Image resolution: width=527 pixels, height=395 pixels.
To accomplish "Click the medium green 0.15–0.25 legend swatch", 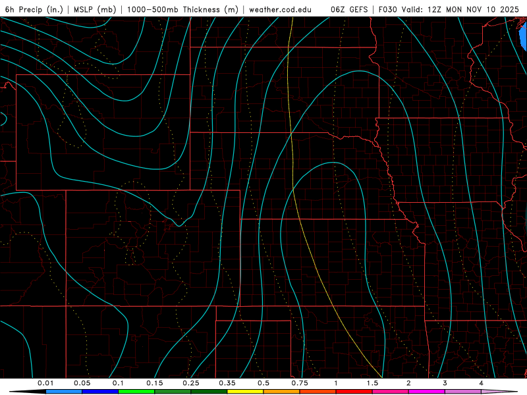I will [173, 392].
